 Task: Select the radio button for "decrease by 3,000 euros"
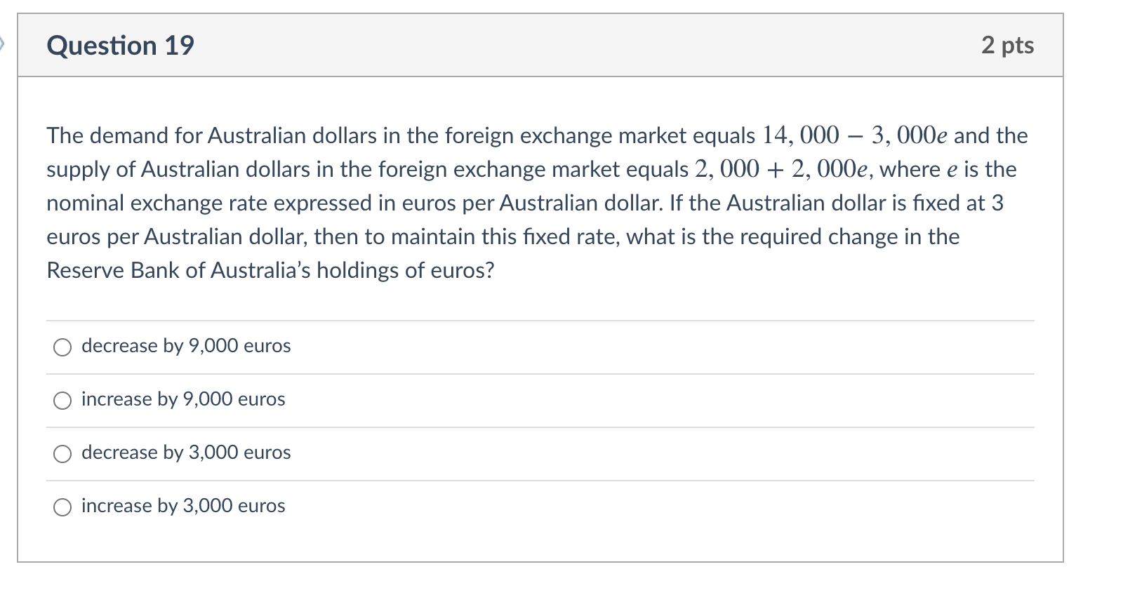click(x=62, y=453)
